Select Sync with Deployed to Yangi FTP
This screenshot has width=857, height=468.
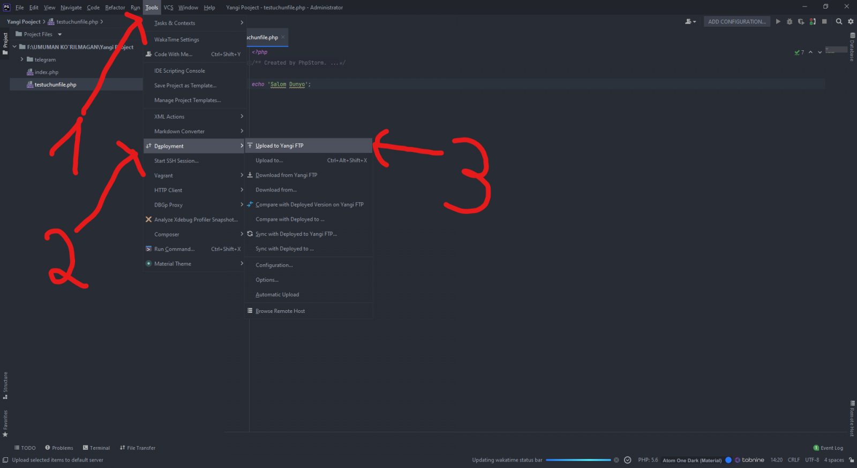point(309,234)
